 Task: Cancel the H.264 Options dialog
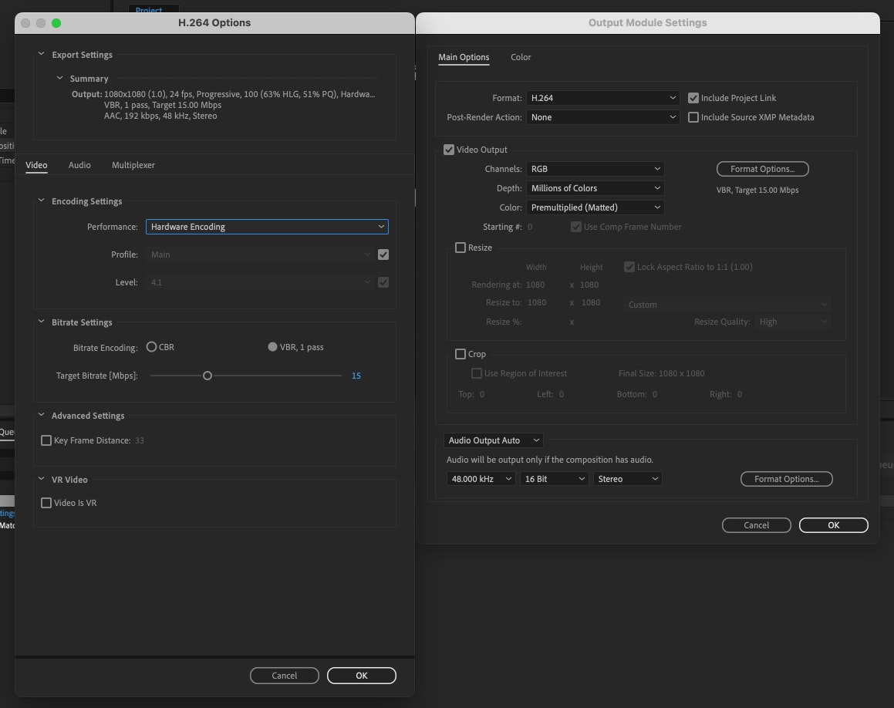coord(285,676)
